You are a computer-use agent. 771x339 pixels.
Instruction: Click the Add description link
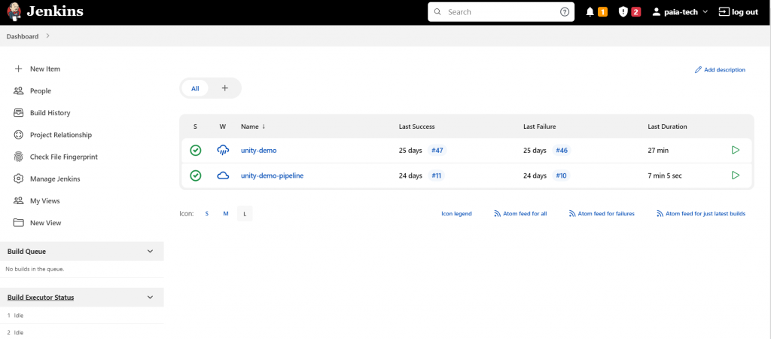[720, 70]
